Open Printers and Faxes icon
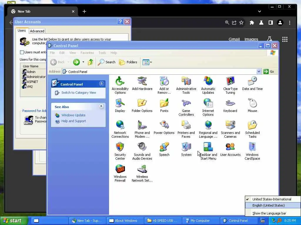 click(186, 129)
